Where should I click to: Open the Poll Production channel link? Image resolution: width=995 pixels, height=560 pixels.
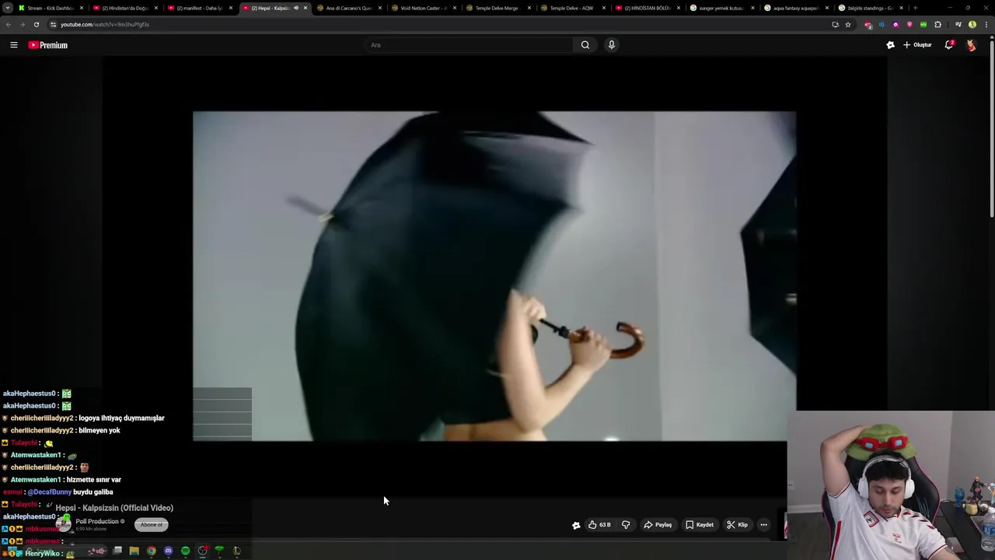click(x=97, y=521)
